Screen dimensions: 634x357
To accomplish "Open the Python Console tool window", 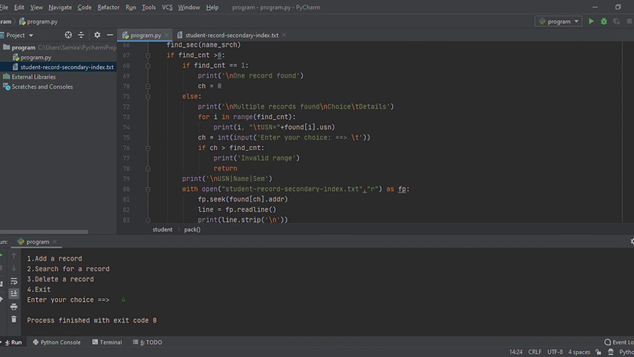I will (x=56, y=342).
